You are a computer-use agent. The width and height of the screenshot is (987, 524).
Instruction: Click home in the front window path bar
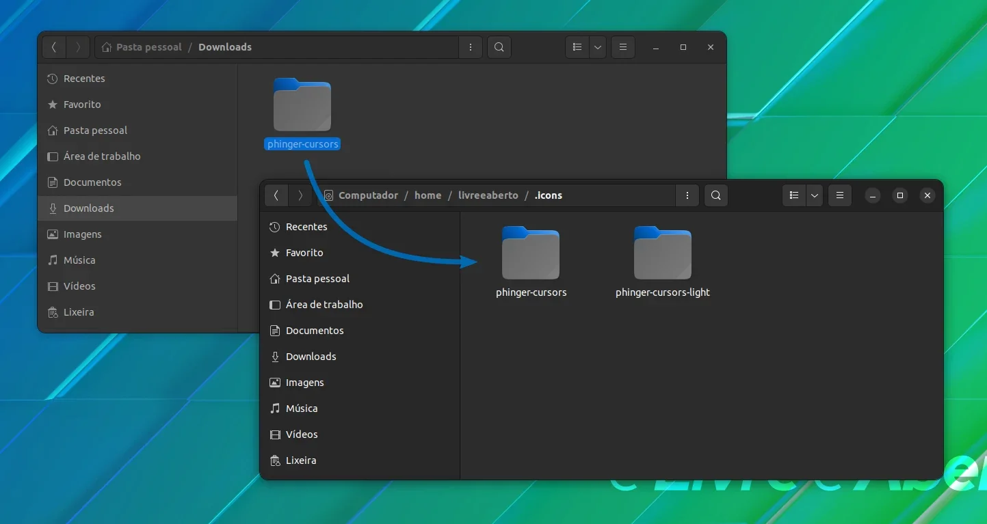pos(428,195)
